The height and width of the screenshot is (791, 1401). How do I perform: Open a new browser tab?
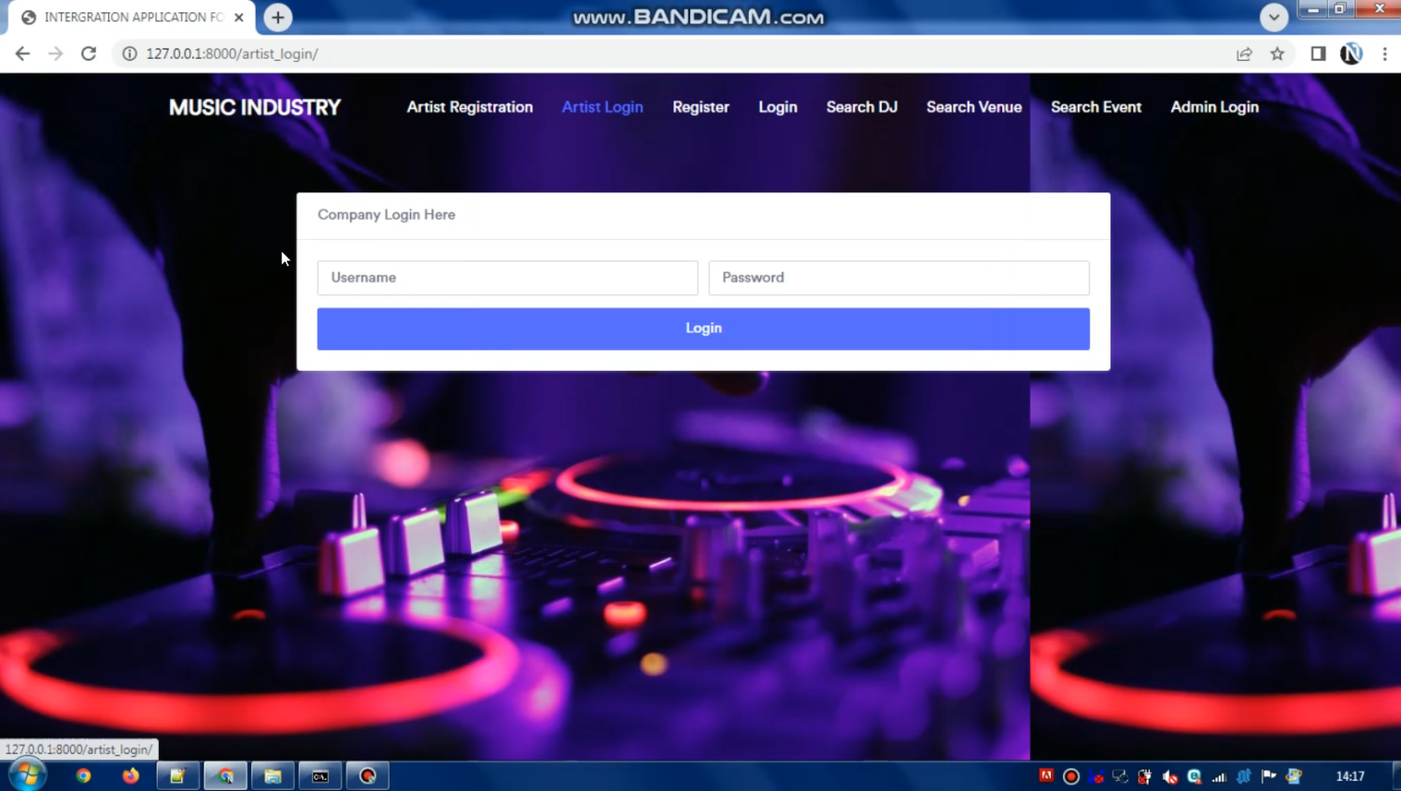point(277,18)
